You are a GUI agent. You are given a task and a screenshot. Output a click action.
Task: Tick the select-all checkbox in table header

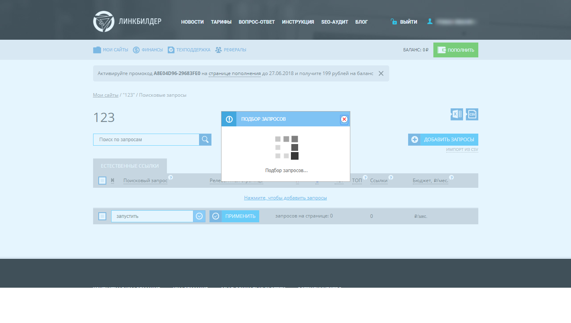[102, 181]
